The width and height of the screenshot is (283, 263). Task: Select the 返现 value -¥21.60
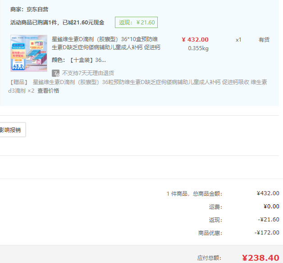tap(269, 220)
